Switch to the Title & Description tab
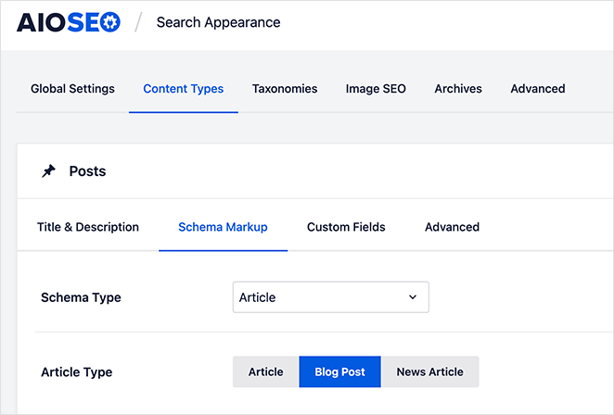Screen dimensions: 614x415 click(88, 227)
